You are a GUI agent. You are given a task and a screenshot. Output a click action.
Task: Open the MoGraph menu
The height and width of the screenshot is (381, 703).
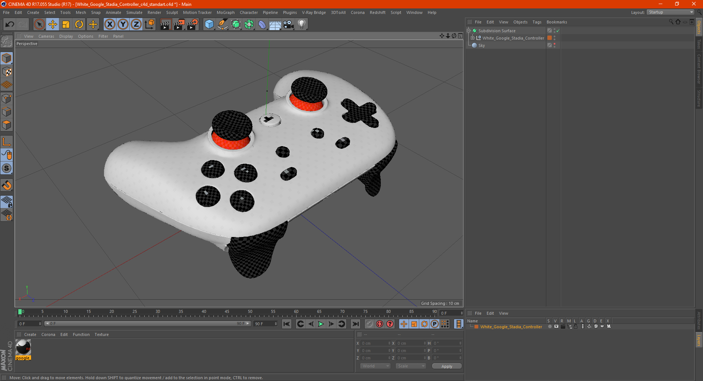click(226, 12)
